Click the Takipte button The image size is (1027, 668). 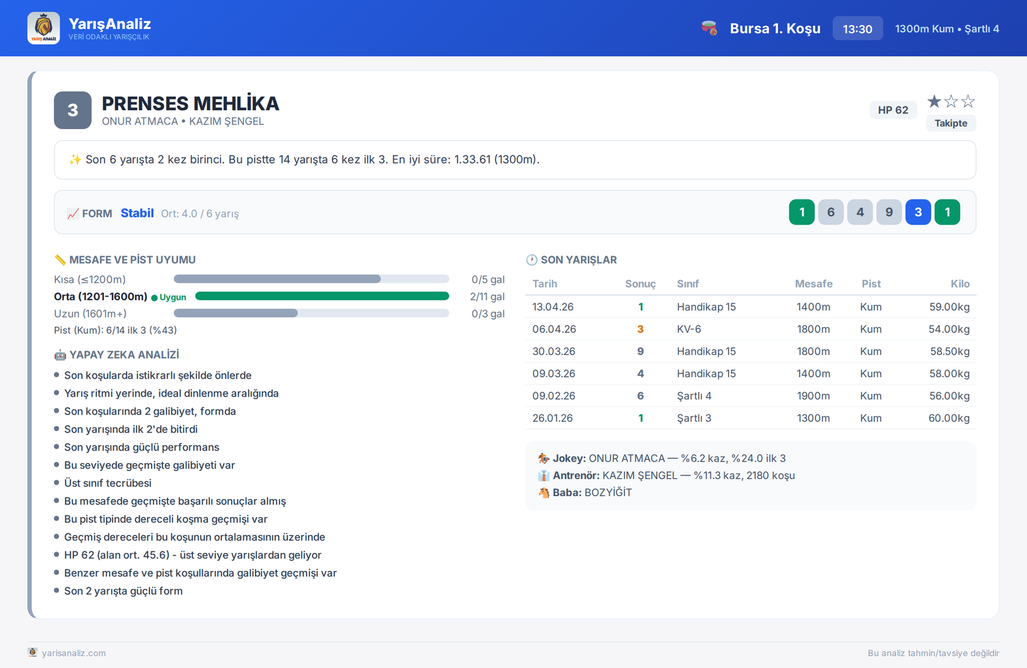pyautogui.click(x=951, y=123)
